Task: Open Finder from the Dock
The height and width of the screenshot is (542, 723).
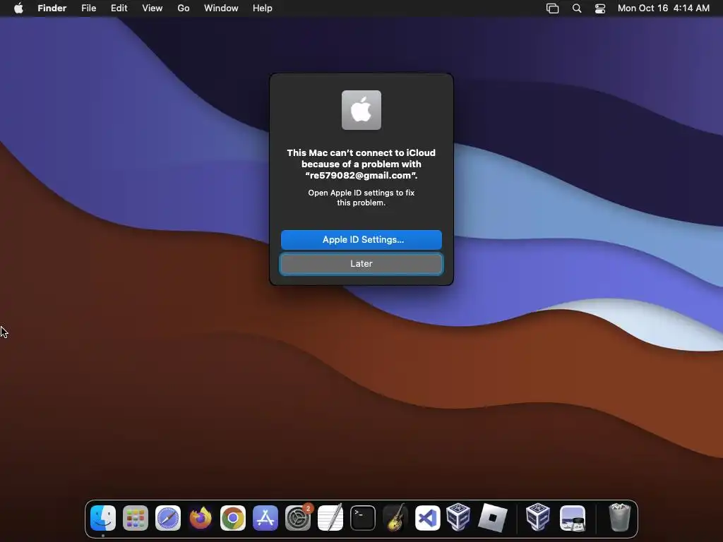Action: point(103,518)
